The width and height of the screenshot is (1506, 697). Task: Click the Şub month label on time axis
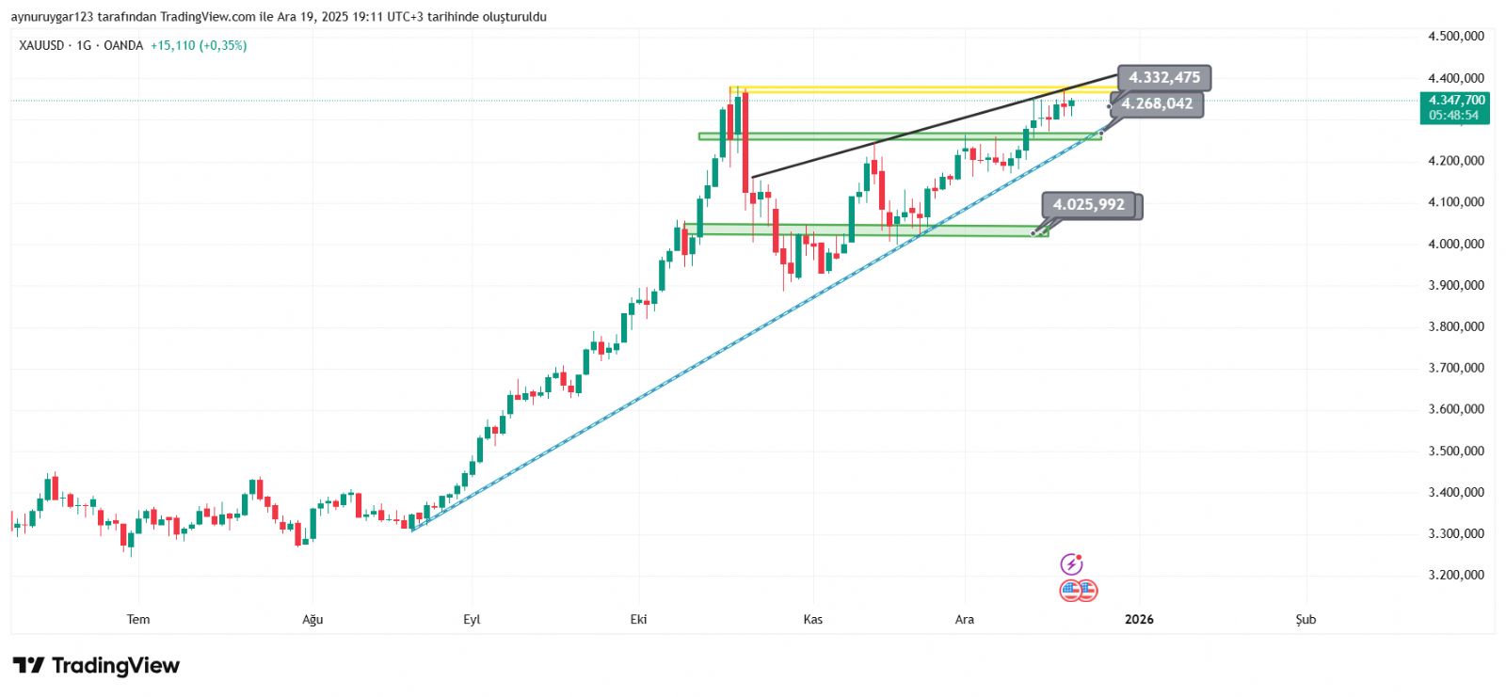1306,619
